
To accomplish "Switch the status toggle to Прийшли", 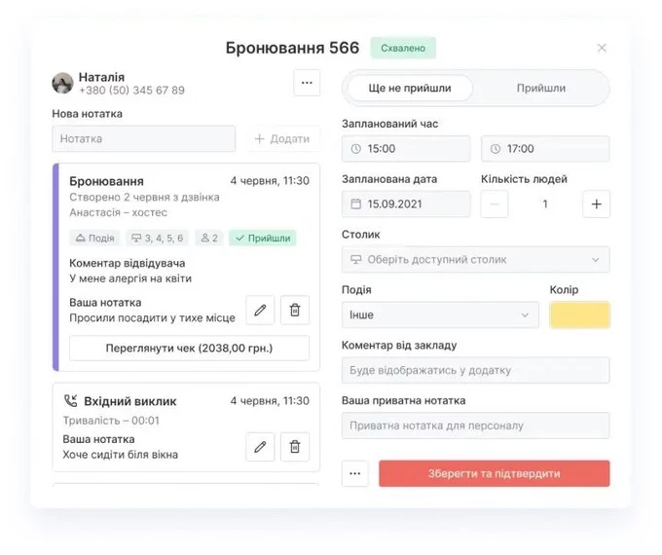I will pyautogui.click(x=540, y=88).
